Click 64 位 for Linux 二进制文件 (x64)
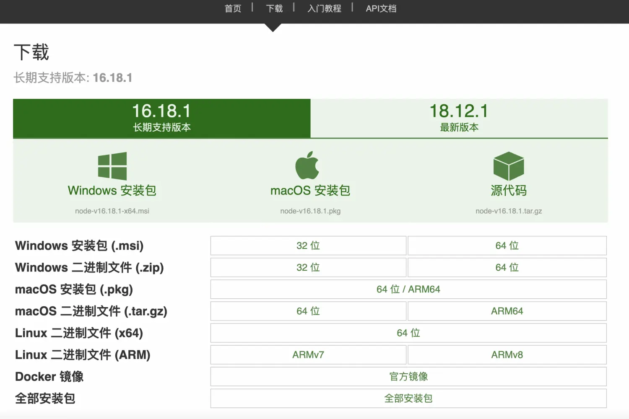Image resolution: width=629 pixels, height=419 pixels. tap(408, 333)
